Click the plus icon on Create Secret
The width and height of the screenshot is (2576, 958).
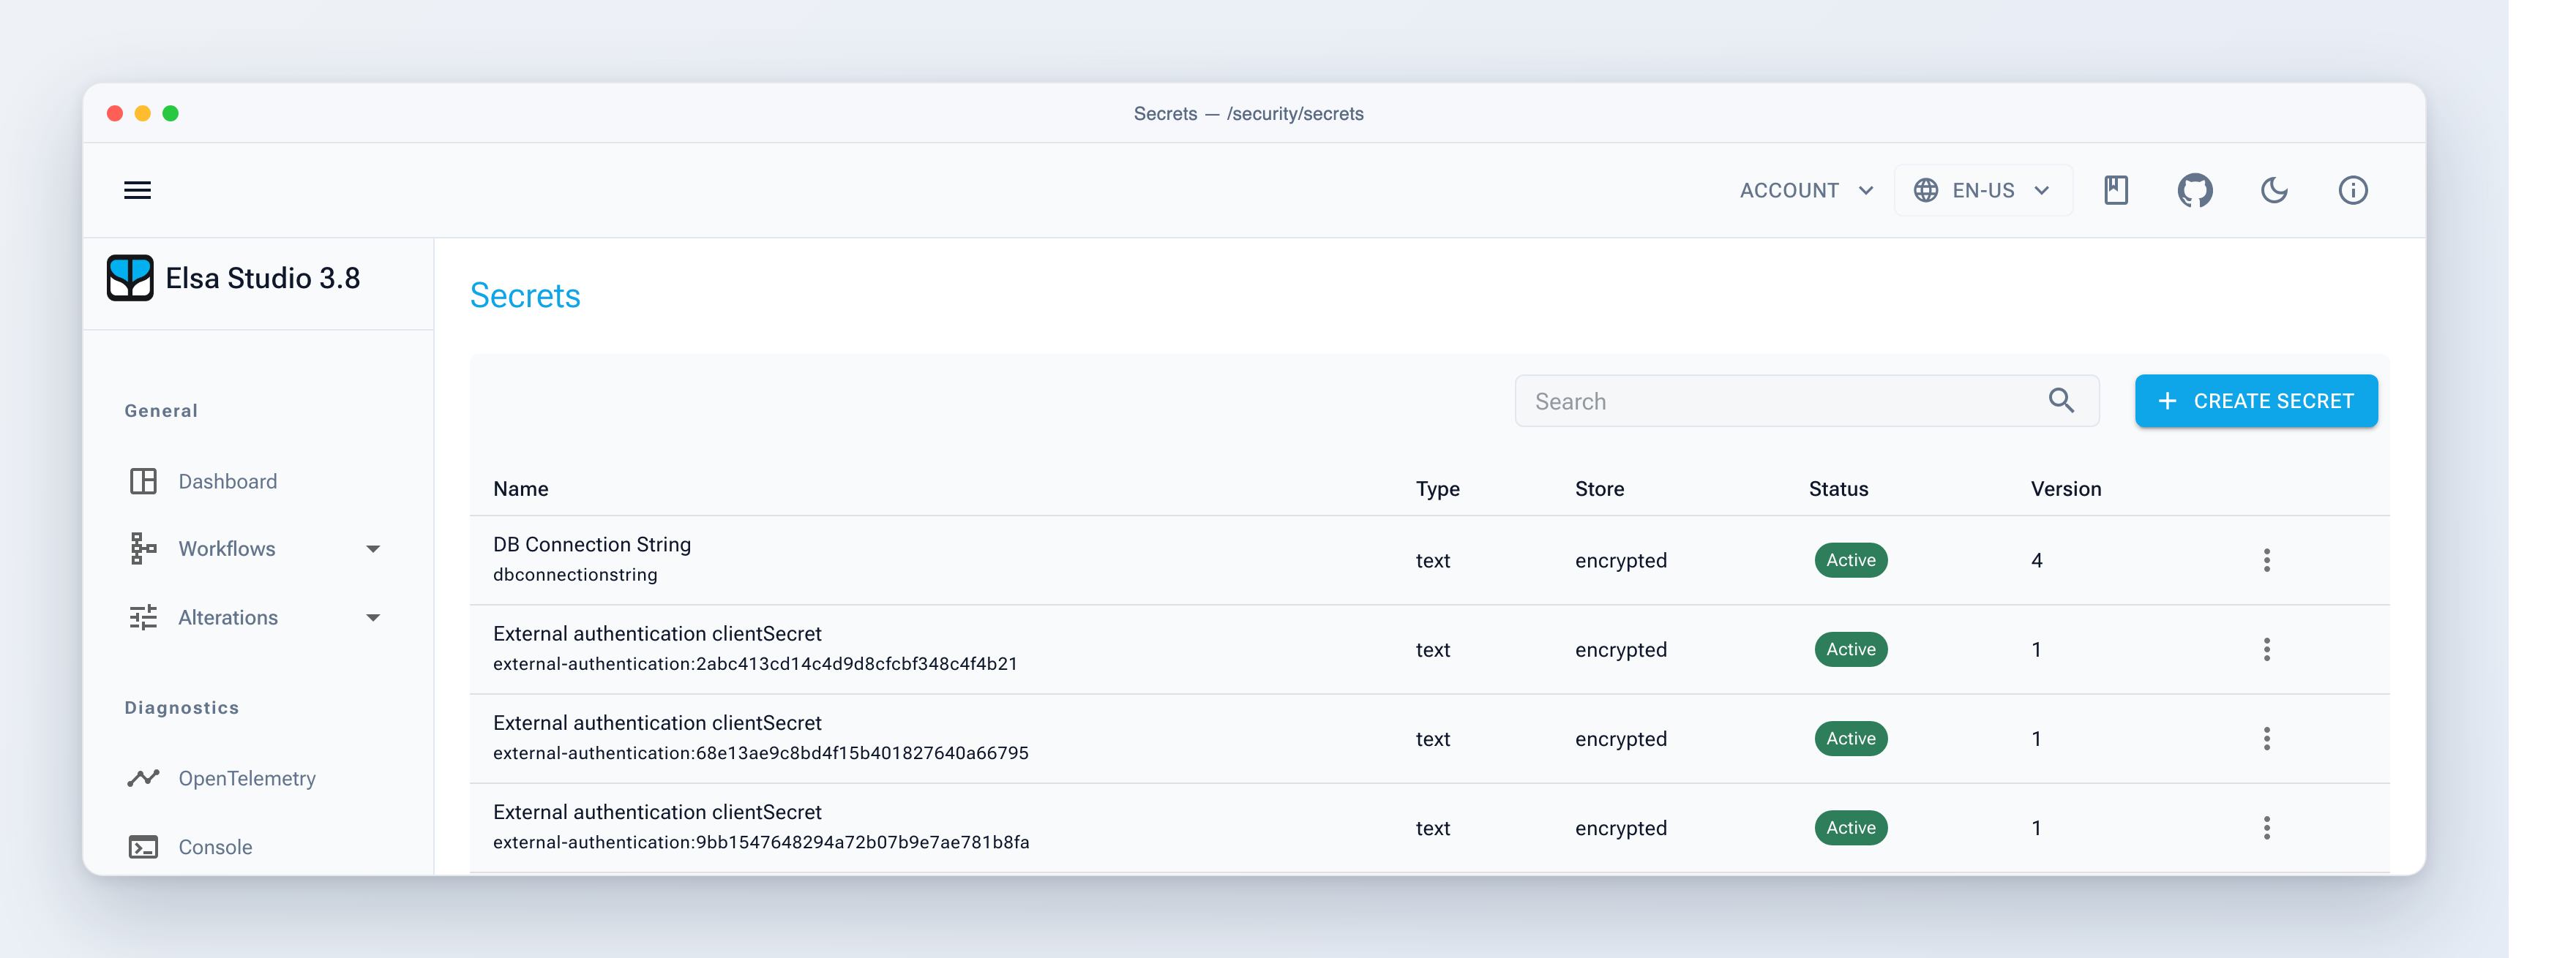pos(2167,401)
